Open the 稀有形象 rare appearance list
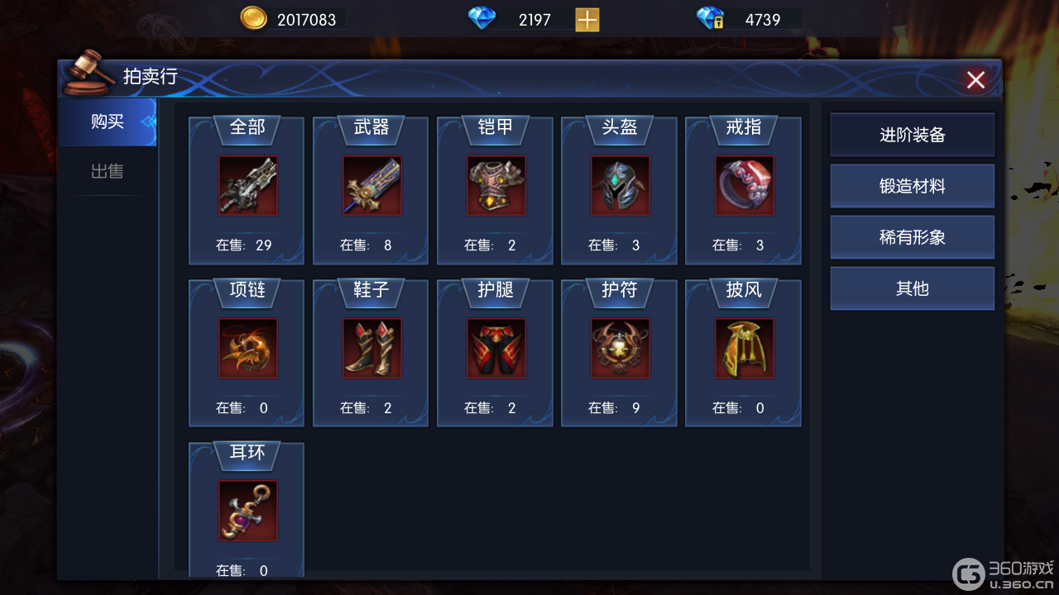 point(913,237)
